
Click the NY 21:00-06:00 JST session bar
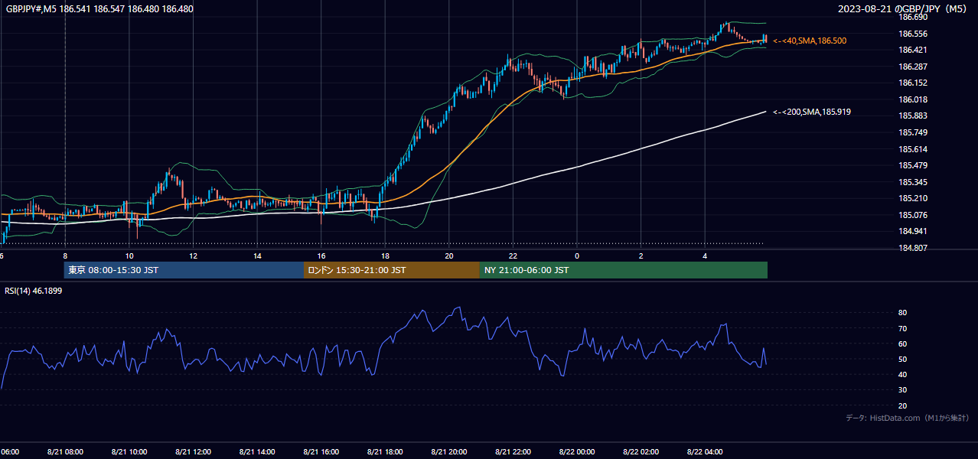pos(624,270)
